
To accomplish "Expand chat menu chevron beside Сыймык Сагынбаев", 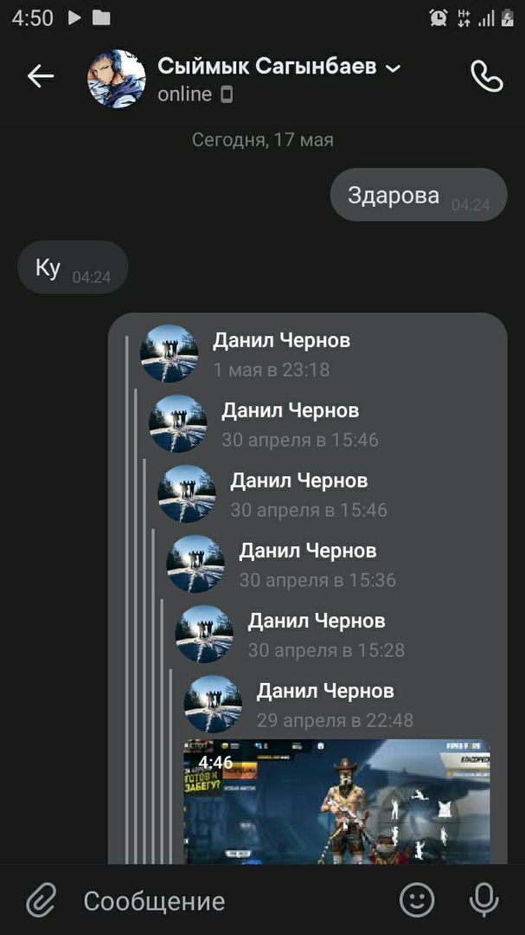I will click(x=394, y=68).
